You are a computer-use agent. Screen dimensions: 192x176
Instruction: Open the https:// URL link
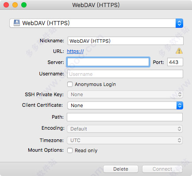click(x=75, y=51)
